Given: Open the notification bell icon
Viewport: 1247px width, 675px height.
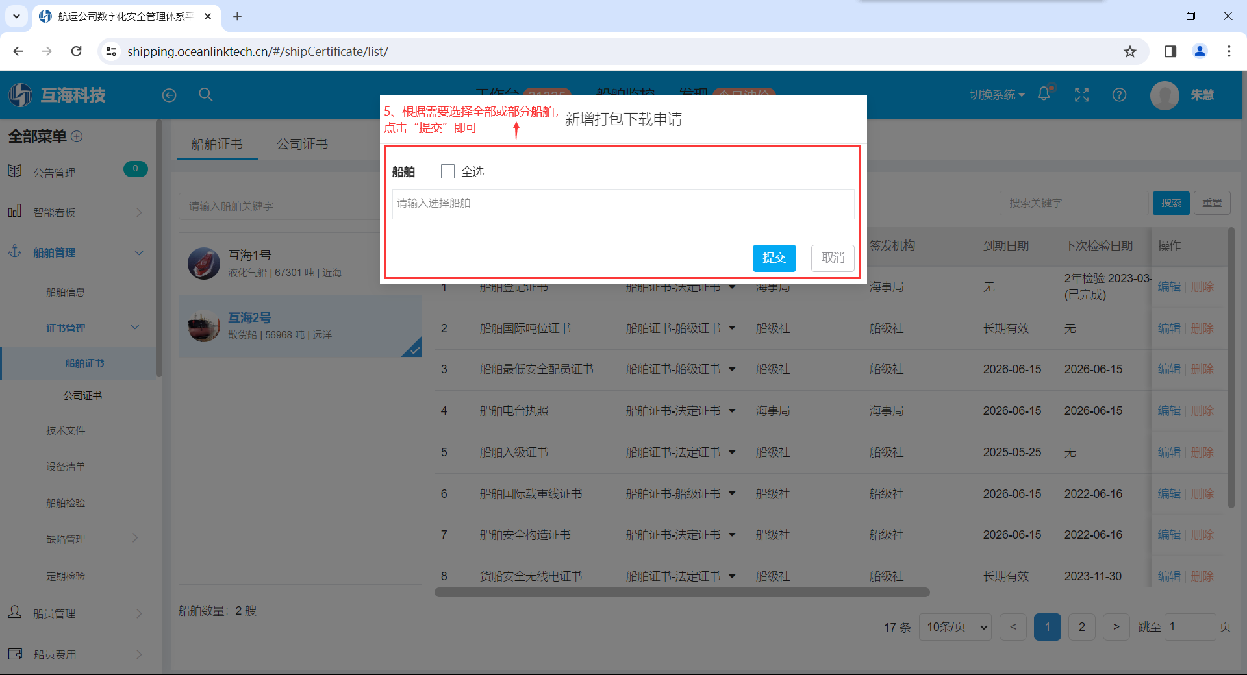Looking at the screenshot, I should pyautogui.click(x=1044, y=94).
